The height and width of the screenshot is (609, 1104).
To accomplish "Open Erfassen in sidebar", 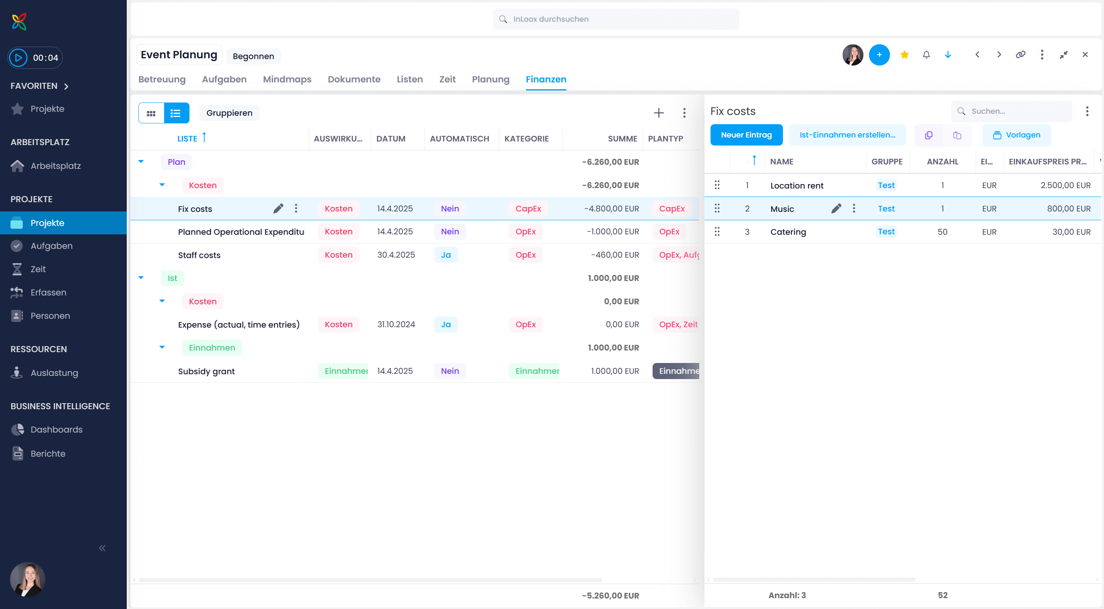I will pyautogui.click(x=48, y=293).
